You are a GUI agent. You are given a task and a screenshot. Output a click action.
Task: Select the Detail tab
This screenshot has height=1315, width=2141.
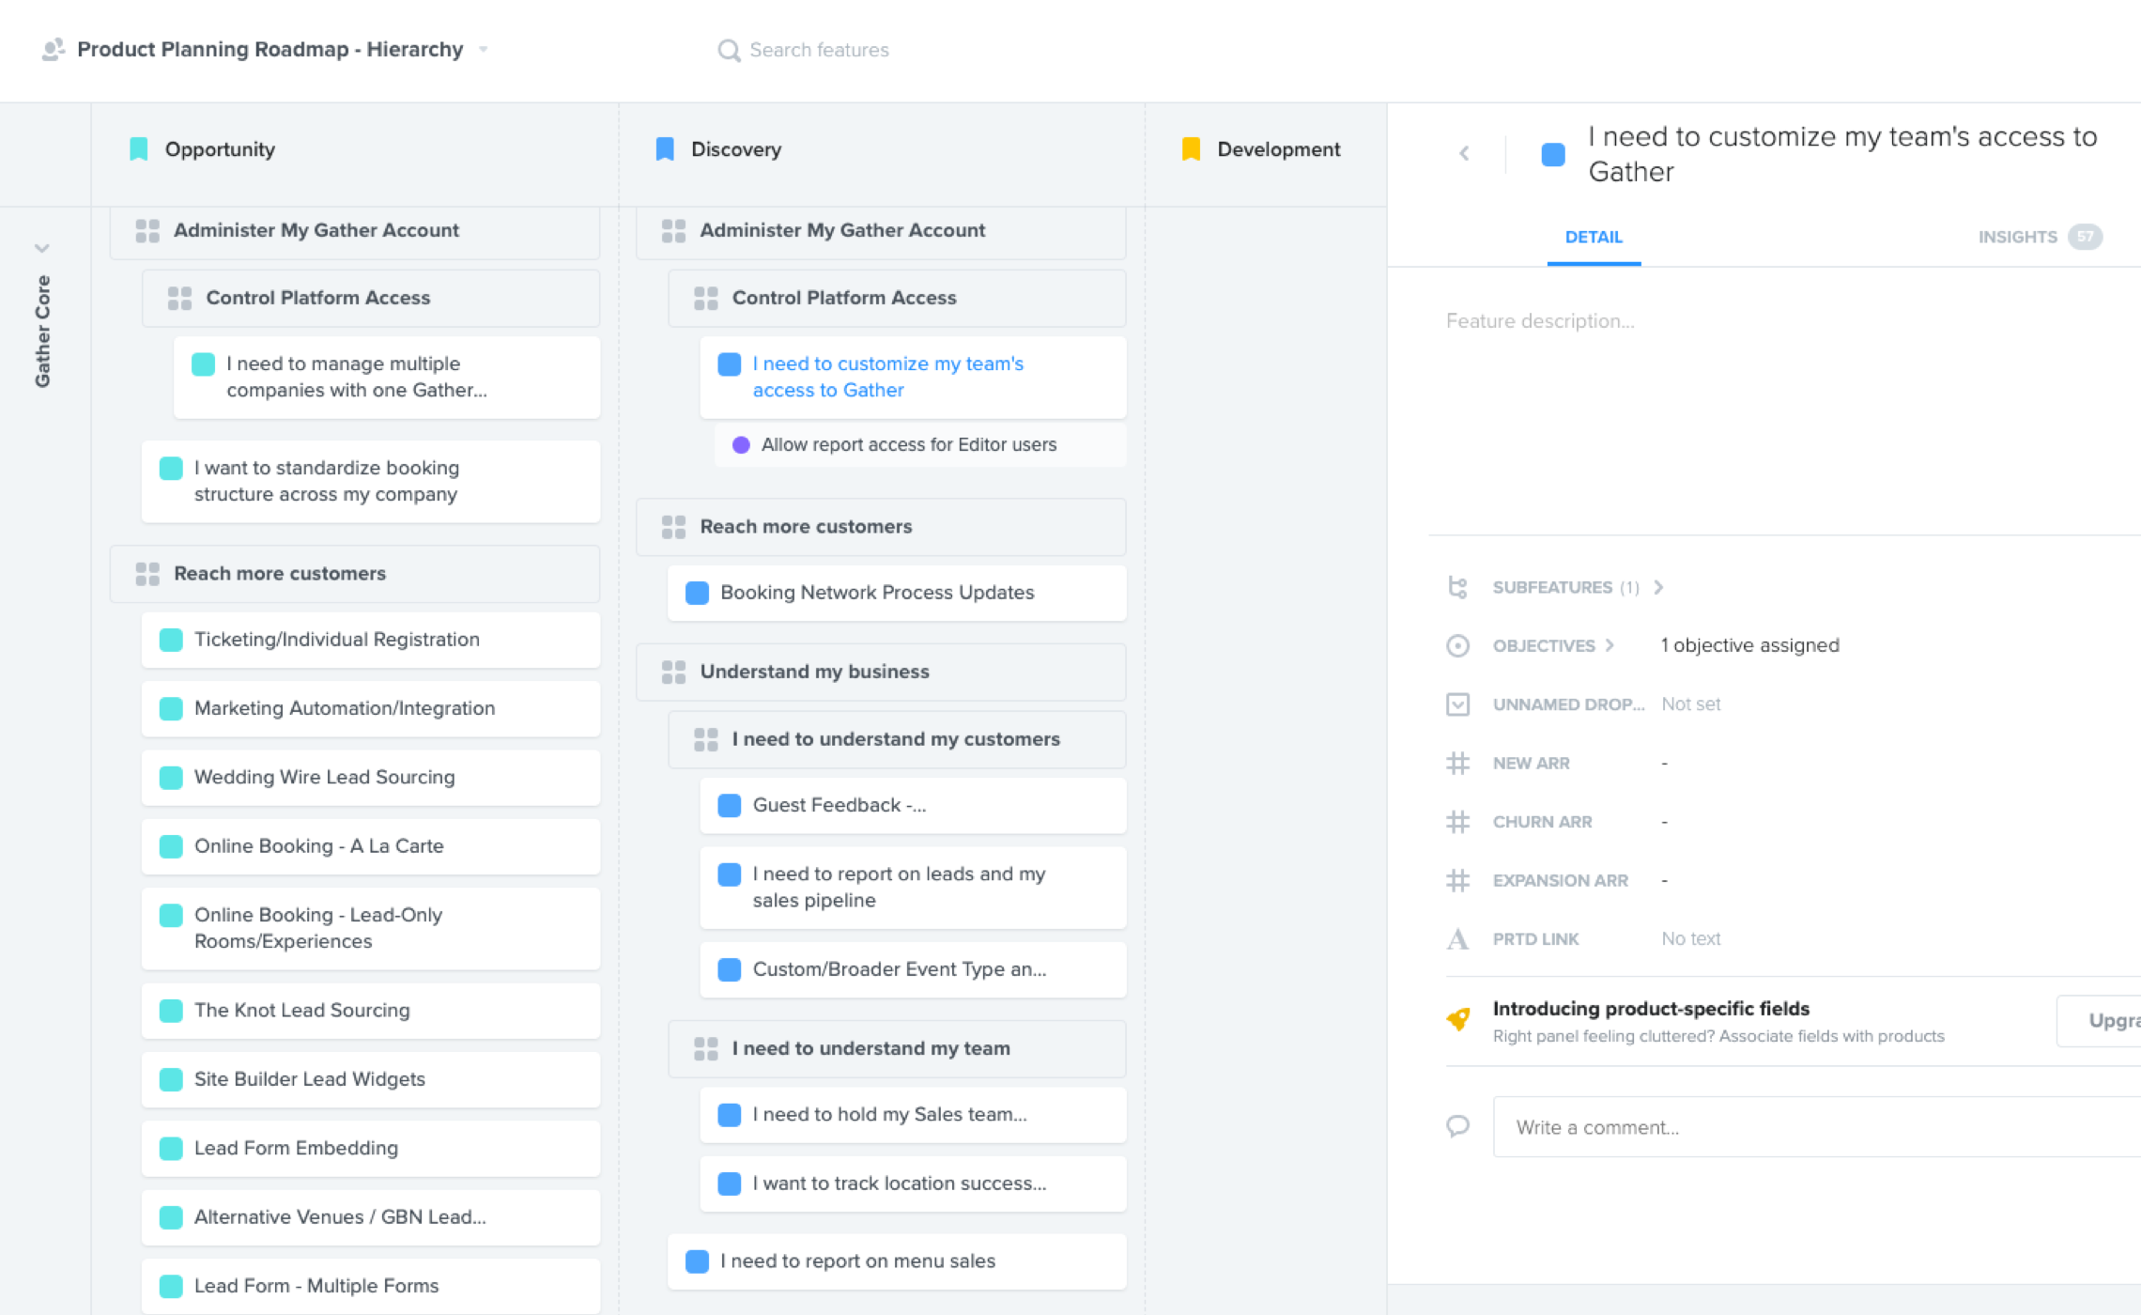pos(1594,237)
